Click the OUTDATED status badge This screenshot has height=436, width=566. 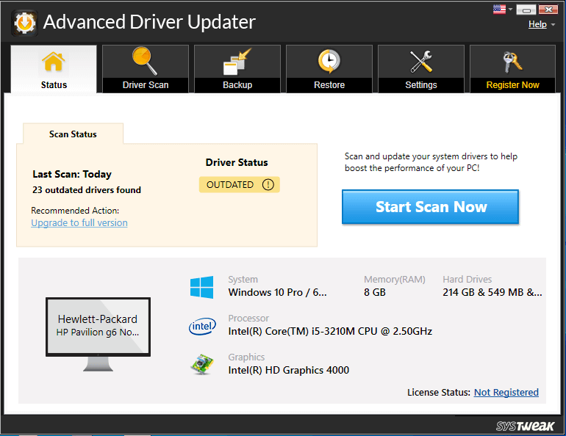click(240, 184)
